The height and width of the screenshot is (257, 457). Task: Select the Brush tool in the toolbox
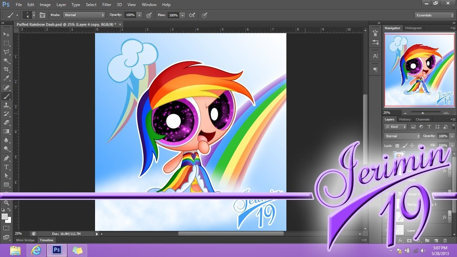pos(6,96)
